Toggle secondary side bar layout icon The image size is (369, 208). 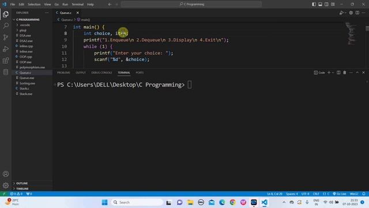pos(327,4)
